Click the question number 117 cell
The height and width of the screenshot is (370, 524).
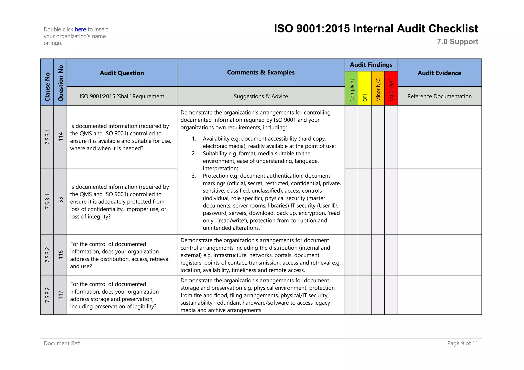click(x=60, y=295)
